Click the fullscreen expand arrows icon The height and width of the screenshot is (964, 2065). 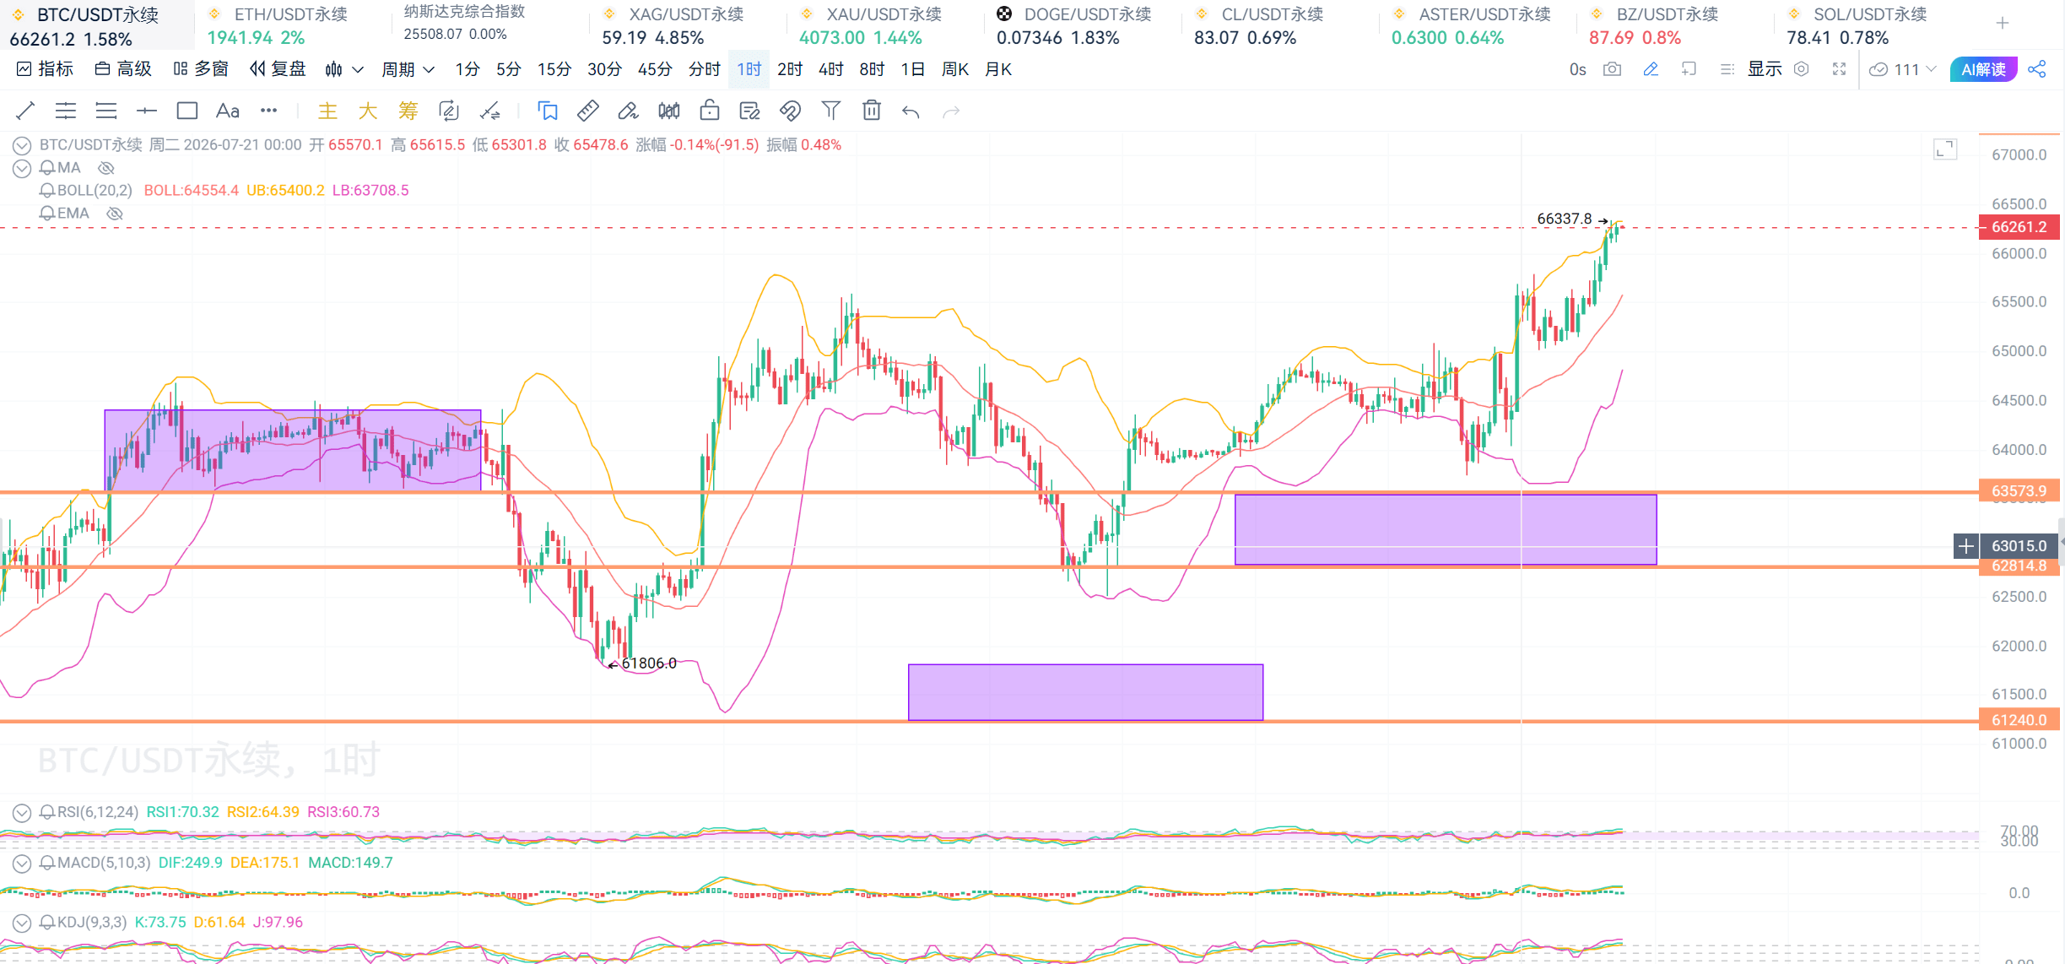point(1840,69)
